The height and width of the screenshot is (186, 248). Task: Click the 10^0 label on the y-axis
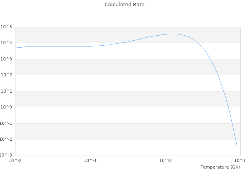(7, 107)
